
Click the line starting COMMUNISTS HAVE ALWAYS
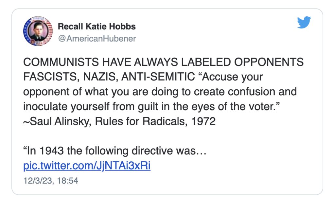point(163,62)
